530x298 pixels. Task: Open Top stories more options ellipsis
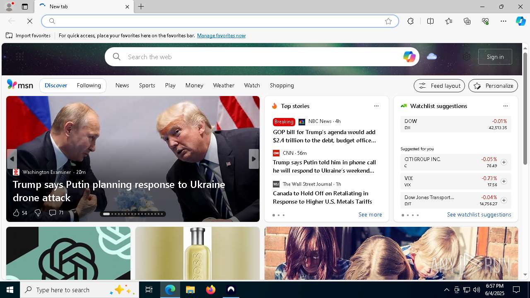pos(376,106)
